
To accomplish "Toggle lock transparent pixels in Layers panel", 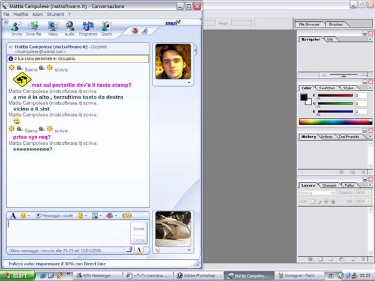I will coord(312,202).
